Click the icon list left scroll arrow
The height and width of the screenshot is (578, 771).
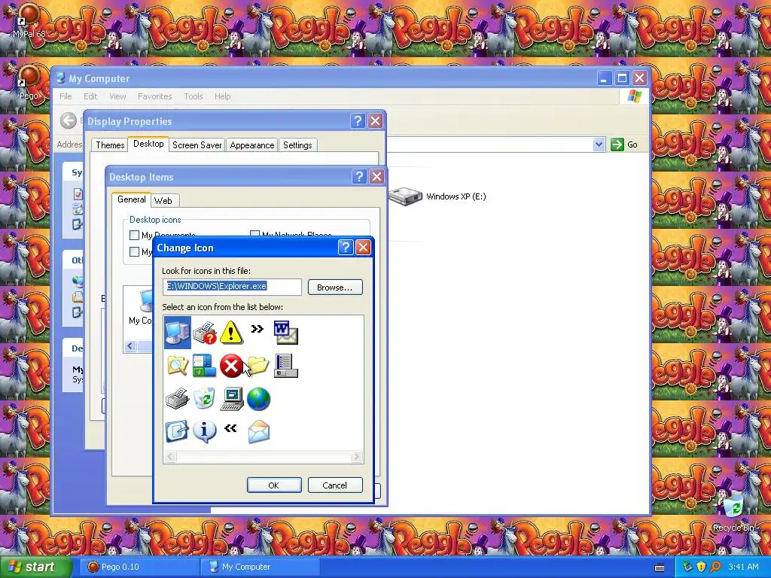point(170,457)
